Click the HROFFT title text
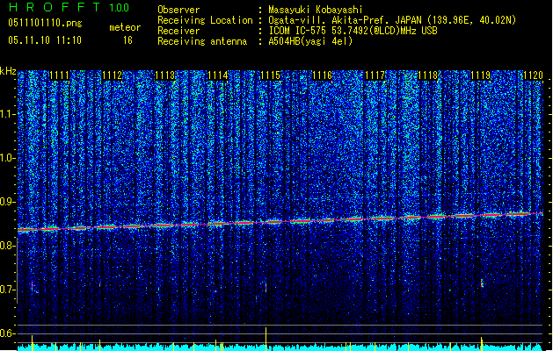 tap(55, 7)
